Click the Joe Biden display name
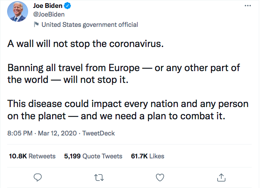 pos(47,6)
